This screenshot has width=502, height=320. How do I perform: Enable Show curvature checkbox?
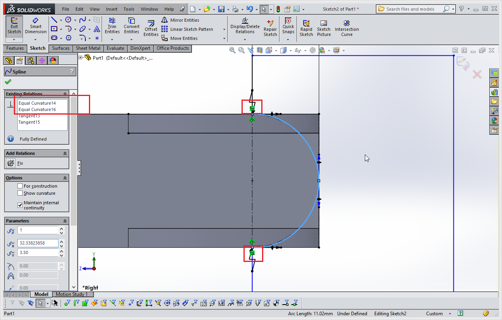pos(20,193)
